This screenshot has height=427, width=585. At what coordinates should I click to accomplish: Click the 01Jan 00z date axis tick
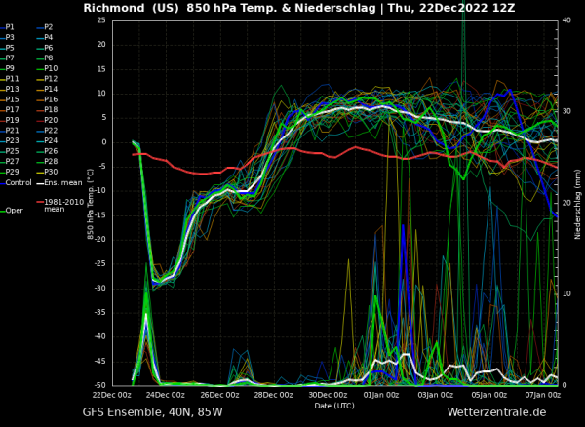coord(381,395)
